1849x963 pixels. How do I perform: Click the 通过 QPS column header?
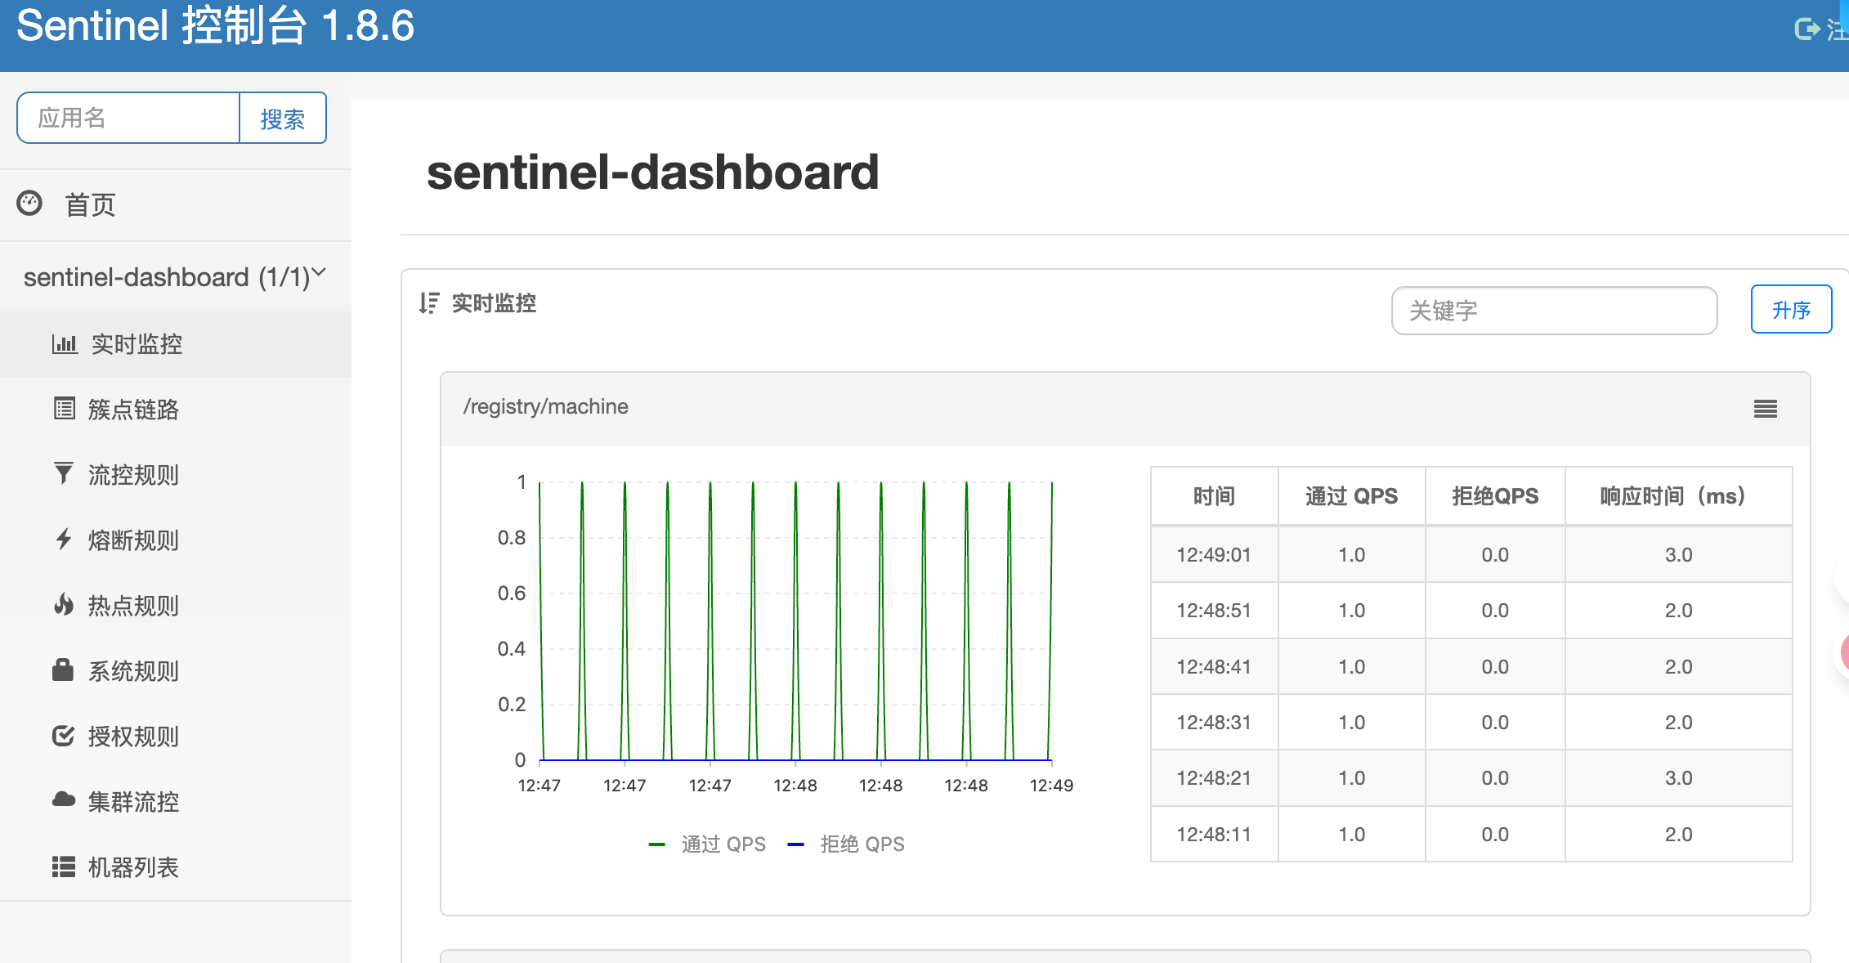(1351, 496)
